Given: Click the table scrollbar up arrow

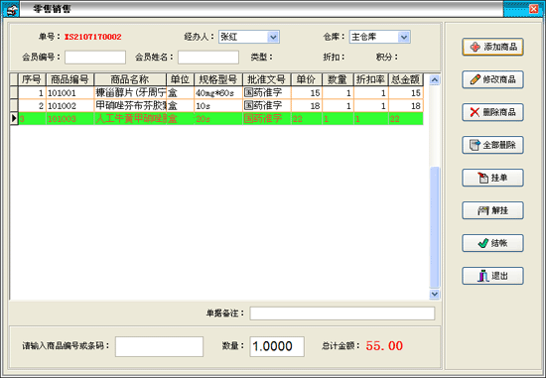Looking at the screenshot, I should [434, 80].
